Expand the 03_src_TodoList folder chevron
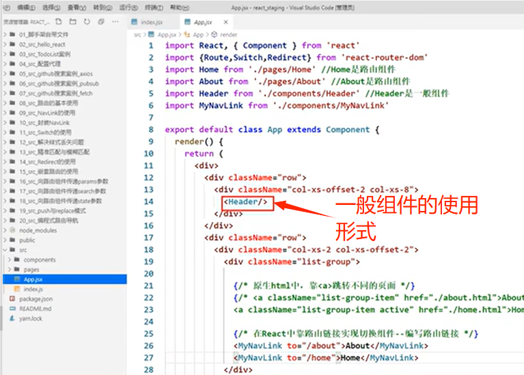524x375 pixels. point(5,54)
